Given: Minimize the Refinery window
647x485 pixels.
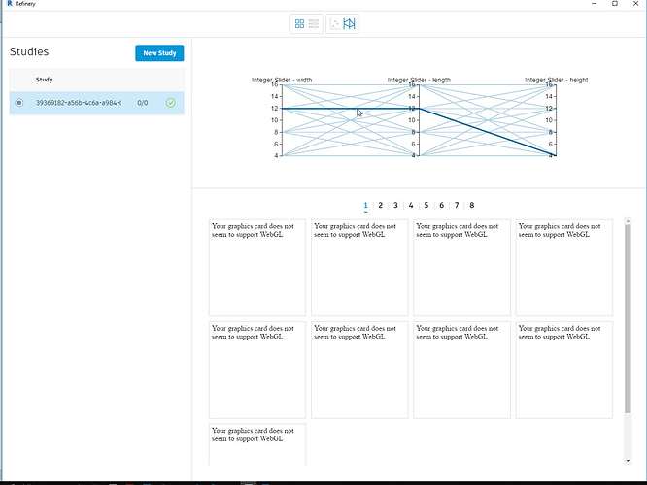Looking at the screenshot, I should pyautogui.click(x=595, y=3).
